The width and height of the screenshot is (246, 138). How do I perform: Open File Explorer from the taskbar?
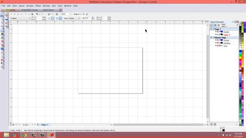point(7,135)
